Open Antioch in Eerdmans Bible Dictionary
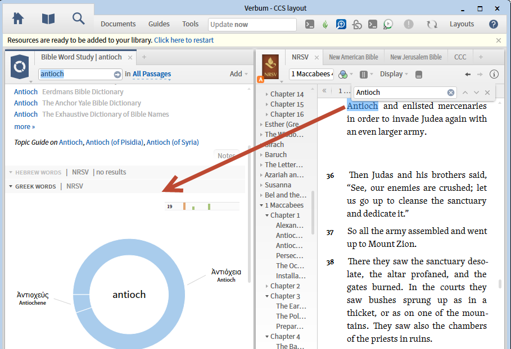 [26, 92]
